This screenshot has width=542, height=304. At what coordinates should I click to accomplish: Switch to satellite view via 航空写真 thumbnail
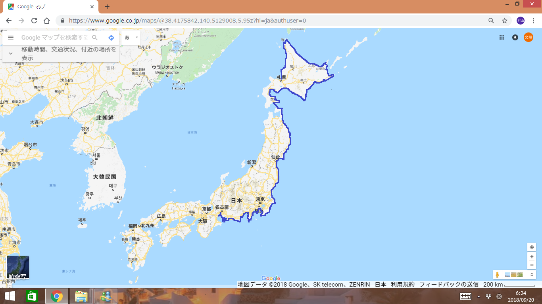(18, 267)
